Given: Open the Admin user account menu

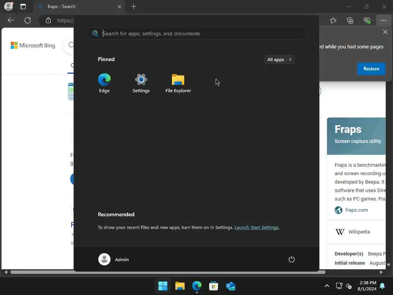Looking at the screenshot, I should 114,259.
